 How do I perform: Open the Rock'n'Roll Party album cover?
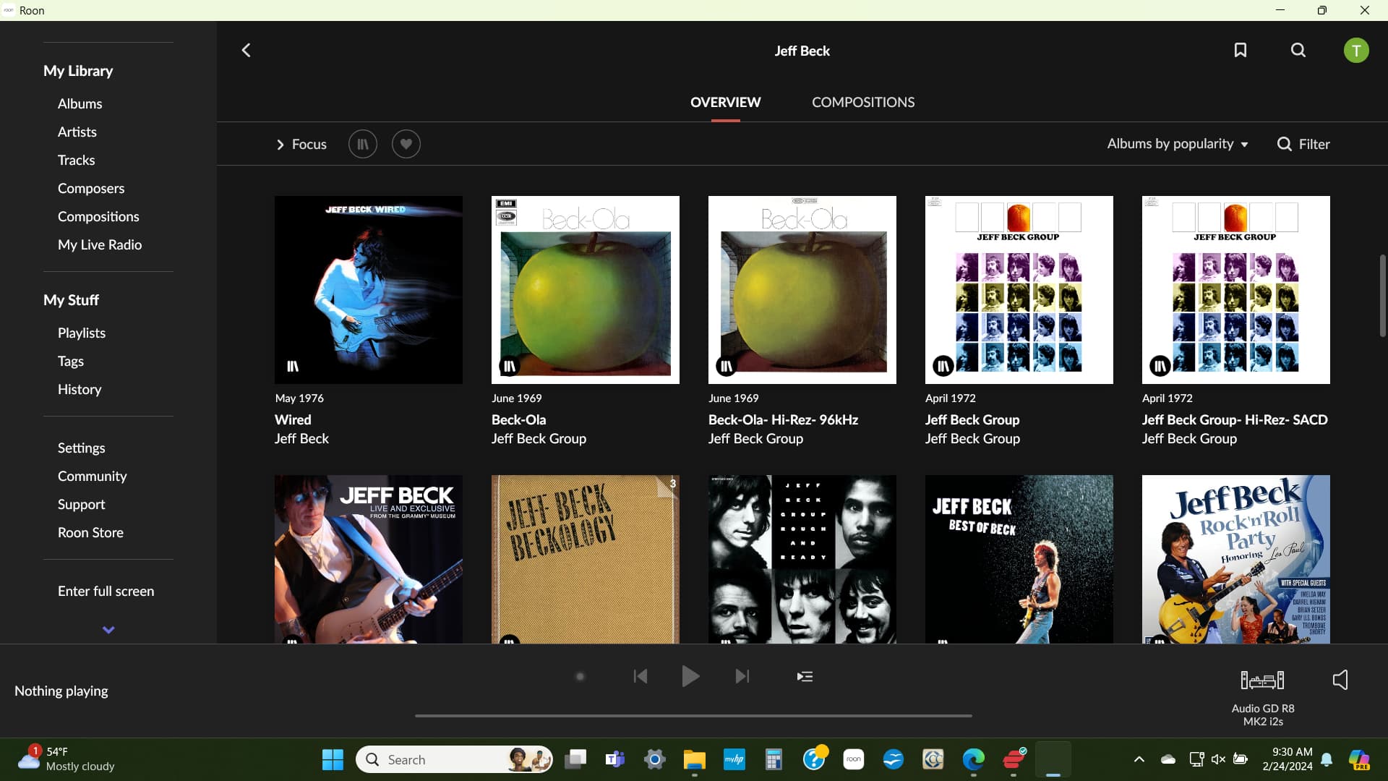(1236, 559)
